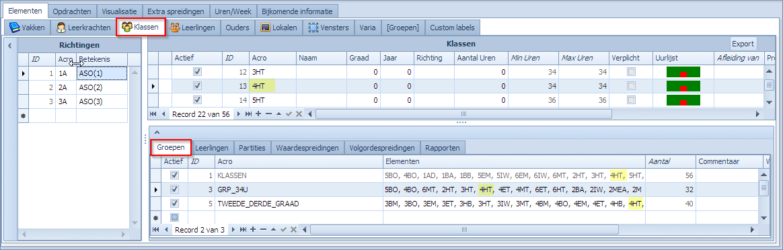Viewport: 783px width, 250px height.
Task: Go to next record in Klassen navigator
Action: pyautogui.click(x=238, y=114)
